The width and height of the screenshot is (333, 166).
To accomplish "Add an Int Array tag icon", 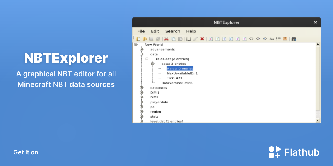I will [258, 39].
